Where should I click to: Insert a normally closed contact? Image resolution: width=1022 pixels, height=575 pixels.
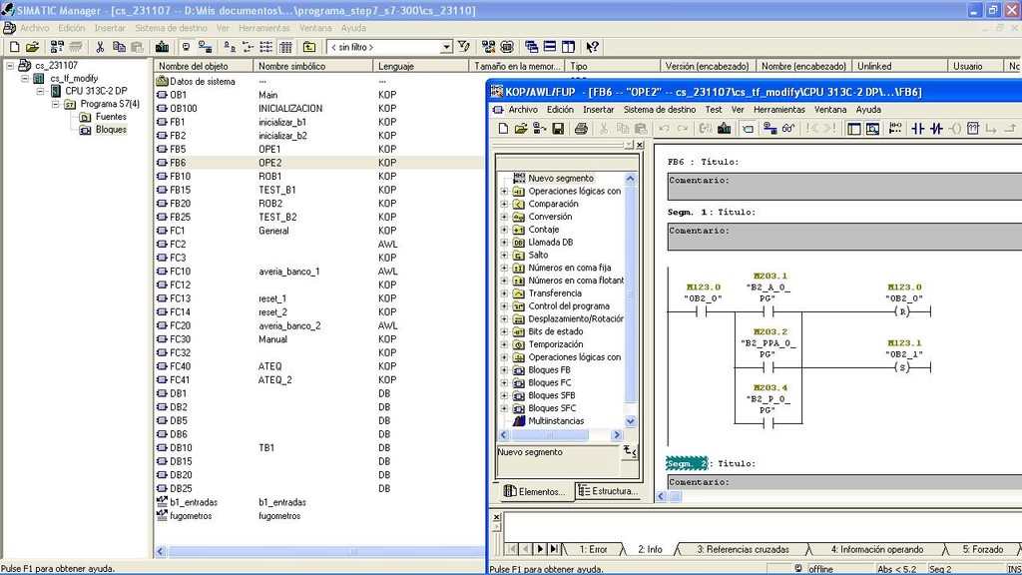tap(936, 129)
